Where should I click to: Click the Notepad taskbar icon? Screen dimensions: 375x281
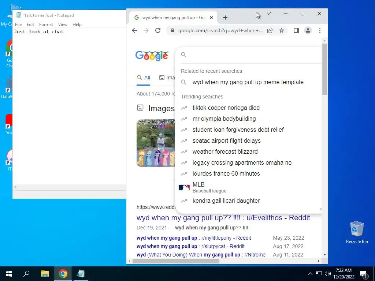81,274
